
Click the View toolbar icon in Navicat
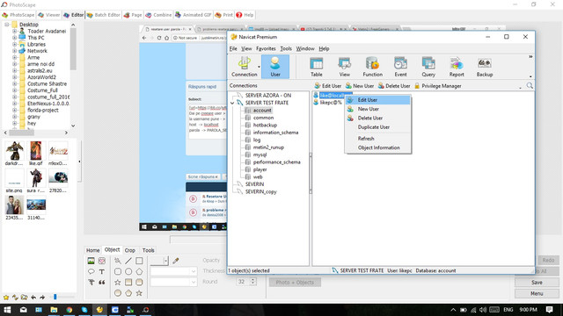344,67
